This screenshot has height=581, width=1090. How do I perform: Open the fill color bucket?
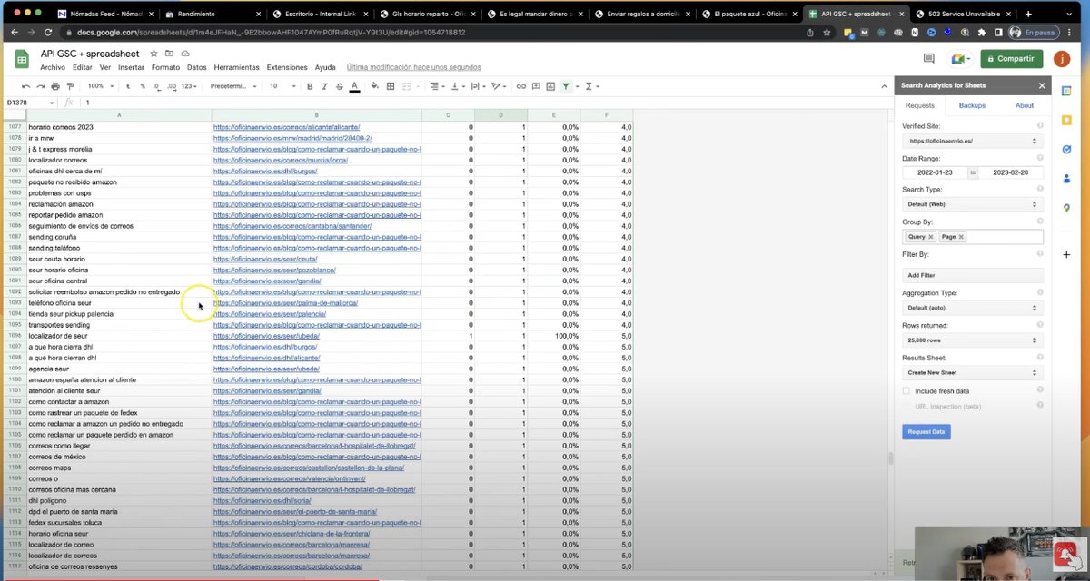(x=376, y=86)
